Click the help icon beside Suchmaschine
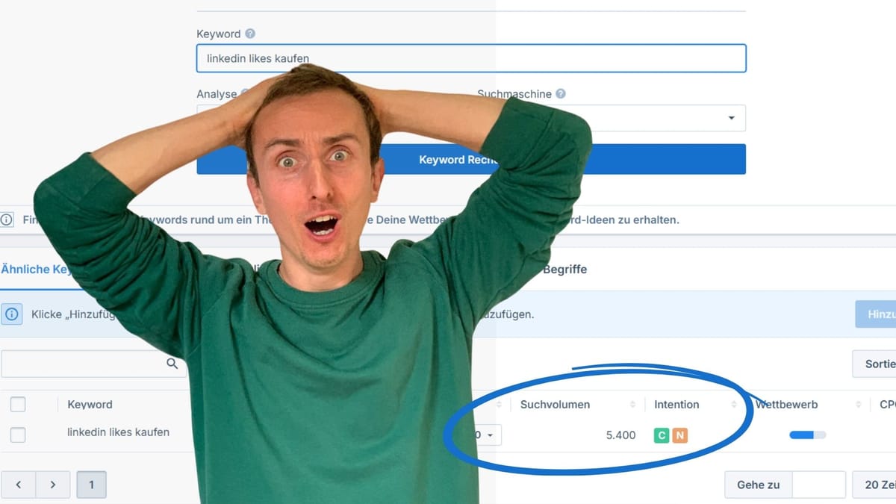This screenshot has height=504, width=896. [x=561, y=94]
